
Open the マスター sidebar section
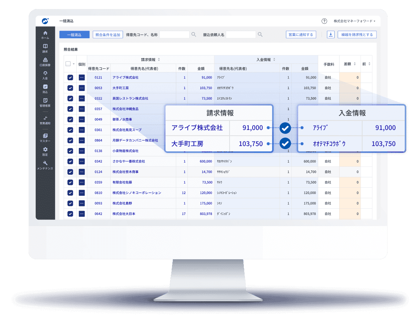[45, 138]
